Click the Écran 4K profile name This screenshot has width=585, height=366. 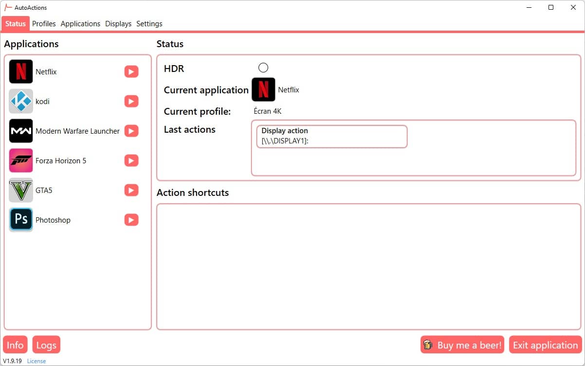pyautogui.click(x=268, y=111)
